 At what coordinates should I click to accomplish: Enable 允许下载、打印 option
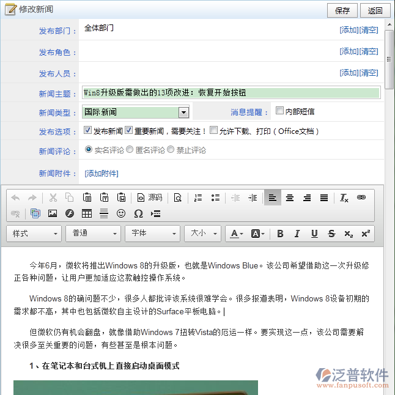pyautogui.click(x=213, y=130)
